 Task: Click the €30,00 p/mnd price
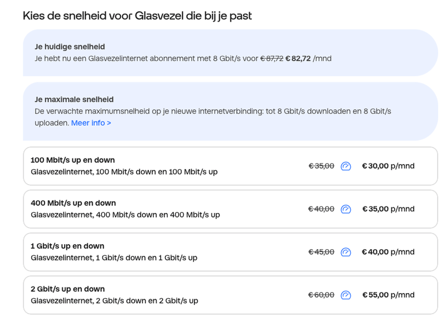coord(388,166)
